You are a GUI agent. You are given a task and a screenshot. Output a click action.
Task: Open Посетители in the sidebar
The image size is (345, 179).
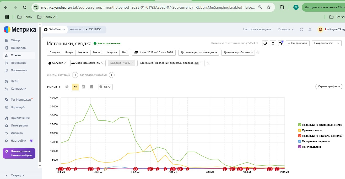pos(19,71)
